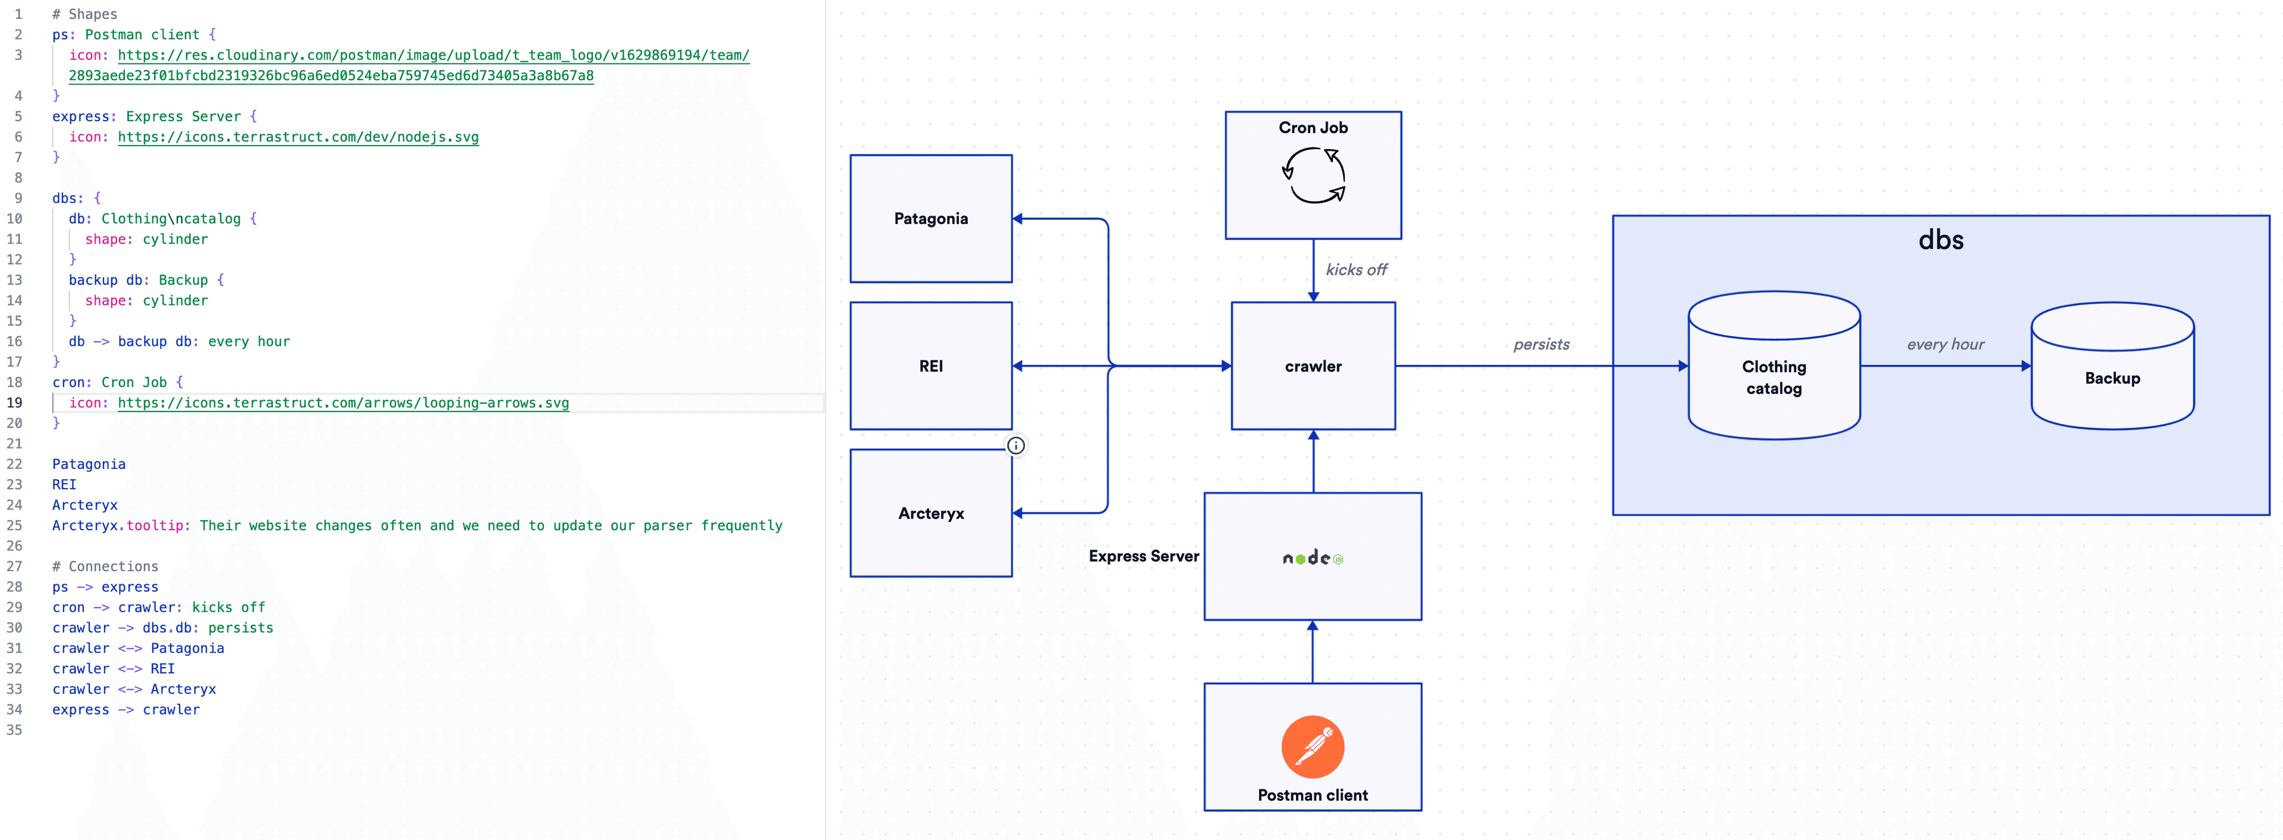Screen dimensions: 2283x840
Task: Click 'crawler <-> Patagonia' code line
Action: 137,648
